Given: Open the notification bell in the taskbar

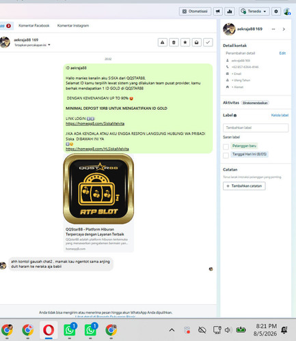Looking at the screenshot, I should (284, 330).
